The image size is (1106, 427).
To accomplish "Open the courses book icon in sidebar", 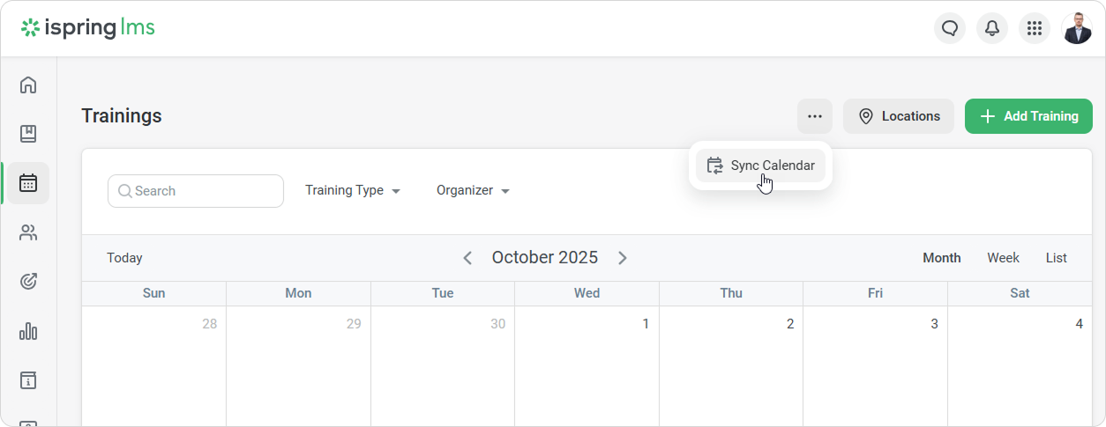I will 28,134.
